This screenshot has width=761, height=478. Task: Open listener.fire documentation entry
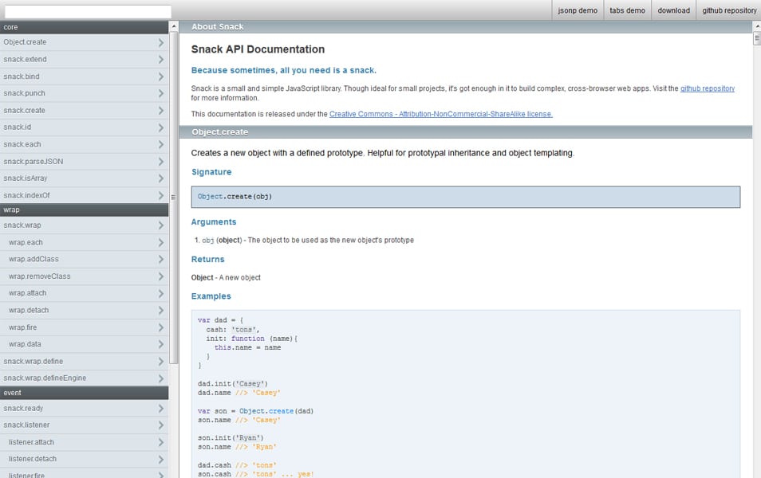coord(85,474)
